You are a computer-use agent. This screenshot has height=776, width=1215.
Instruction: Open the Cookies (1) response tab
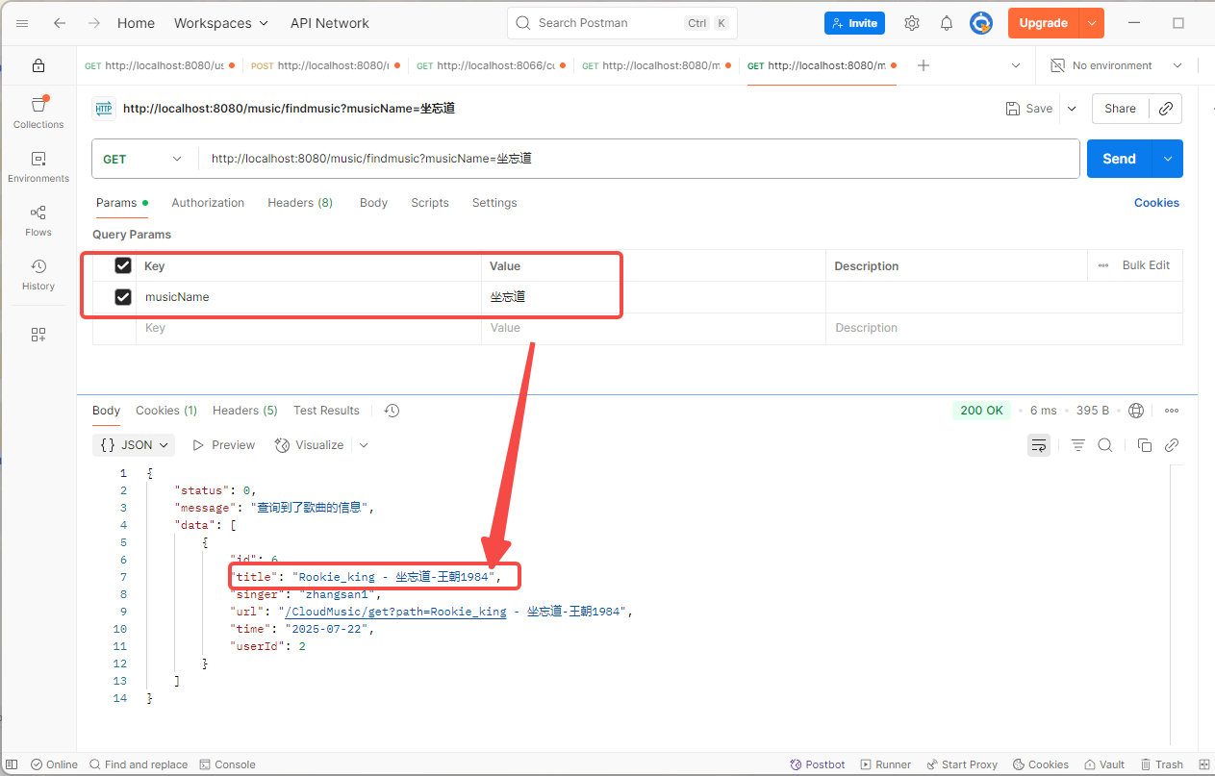(166, 411)
